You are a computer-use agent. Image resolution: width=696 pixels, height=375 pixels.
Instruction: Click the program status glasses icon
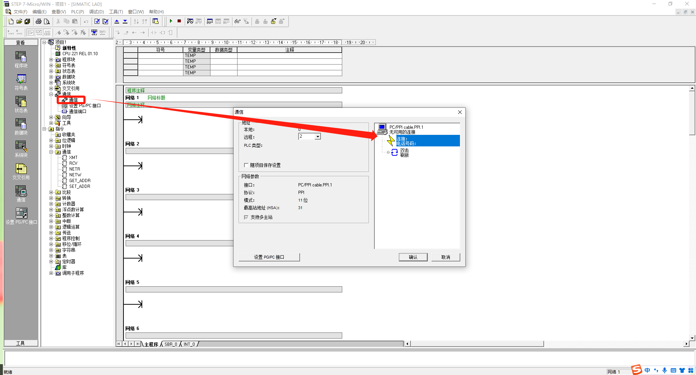[x=237, y=22]
